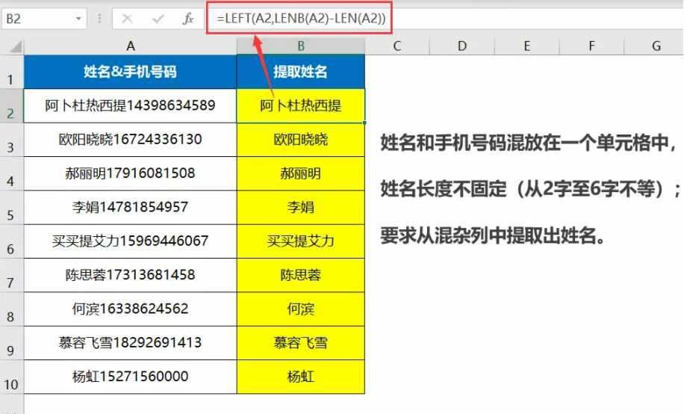The height and width of the screenshot is (414, 684).
Task: Click cell 慕容飞雪18292691413
Action: (x=130, y=343)
